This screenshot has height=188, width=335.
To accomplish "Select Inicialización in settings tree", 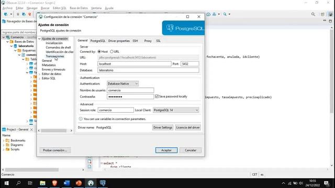I will point(54,43).
